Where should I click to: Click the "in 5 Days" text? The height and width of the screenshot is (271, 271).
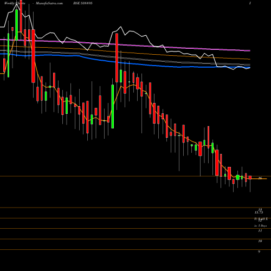coord(260,225)
